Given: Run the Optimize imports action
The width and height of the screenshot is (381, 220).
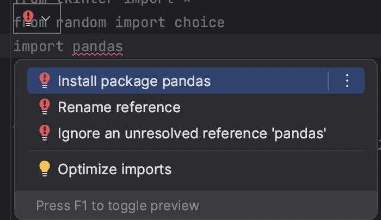Looking at the screenshot, I should (114, 169).
